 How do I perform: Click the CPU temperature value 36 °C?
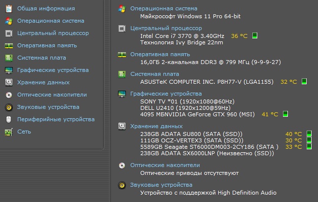tap(239, 36)
